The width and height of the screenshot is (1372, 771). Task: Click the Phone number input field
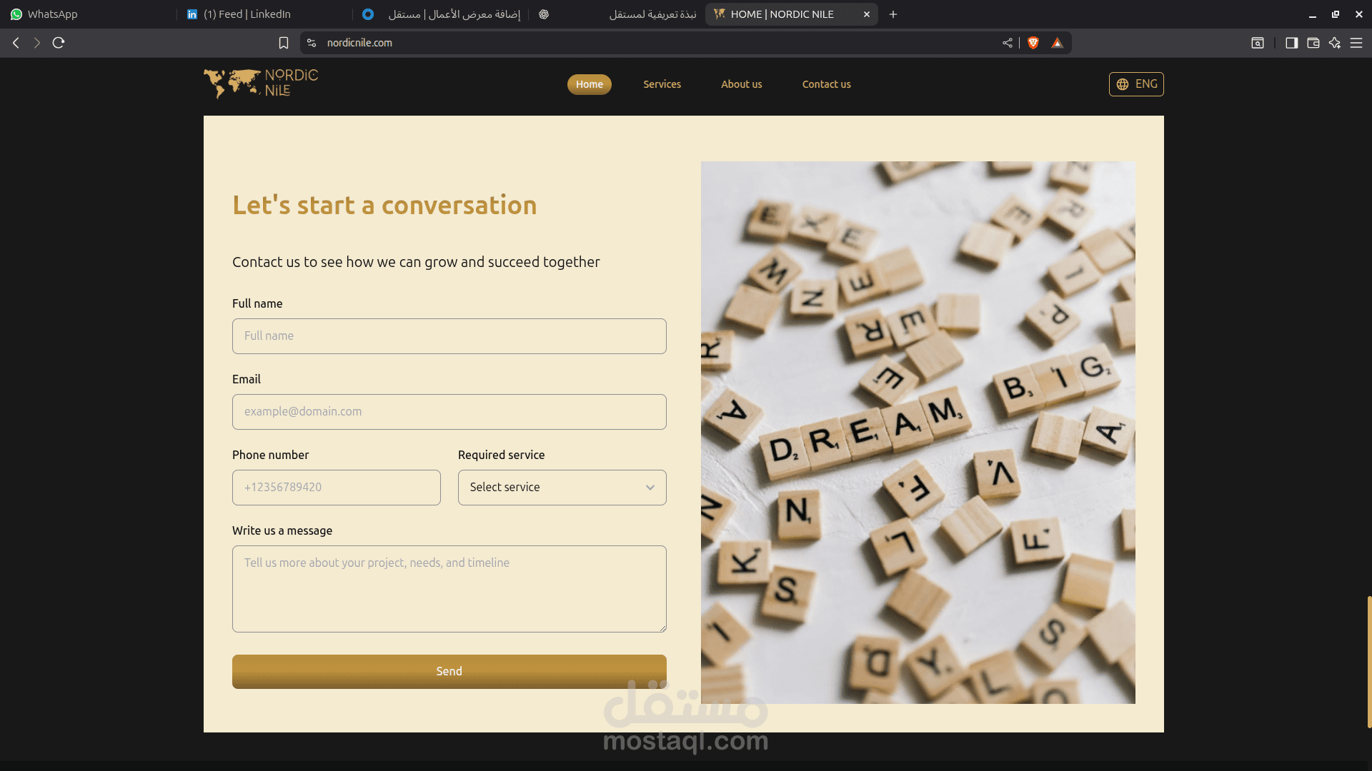336,488
